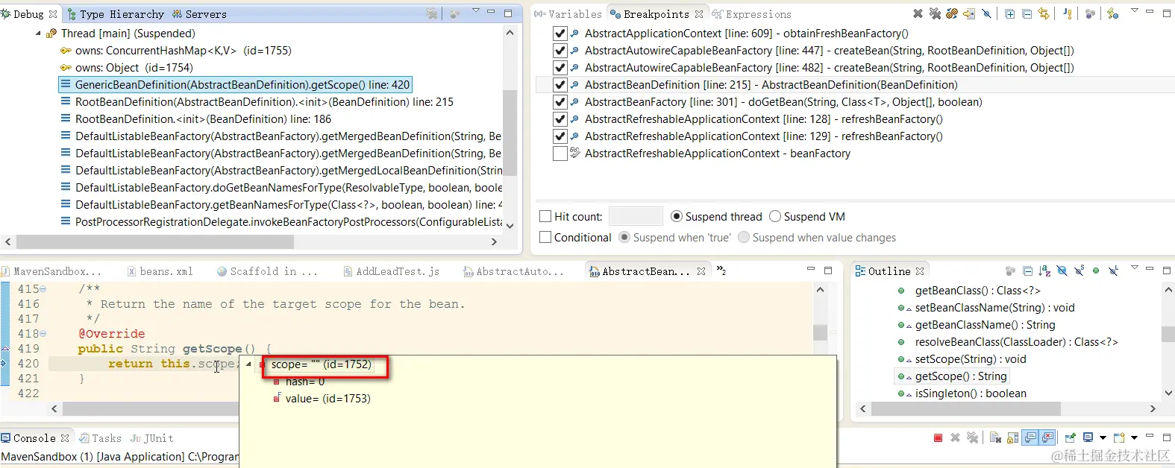
Task: Uncheck AbstractApplicationContext line 609 breakpoint
Action: 560,34
